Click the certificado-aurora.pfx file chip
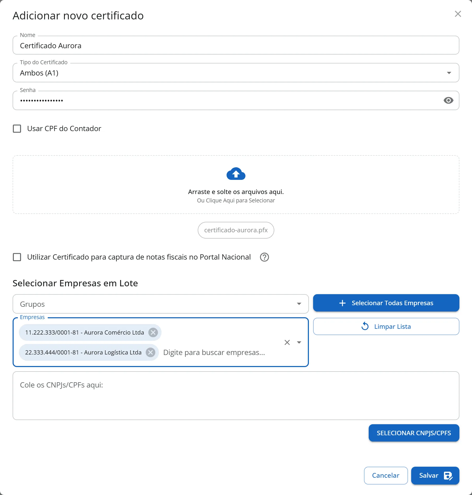This screenshot has height=495, width=472. coord(236,230)
